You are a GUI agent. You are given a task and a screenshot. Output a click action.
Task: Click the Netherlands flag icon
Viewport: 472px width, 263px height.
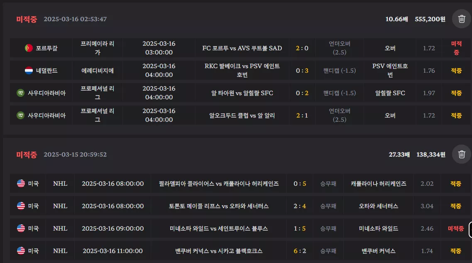(x=29, y=71)
